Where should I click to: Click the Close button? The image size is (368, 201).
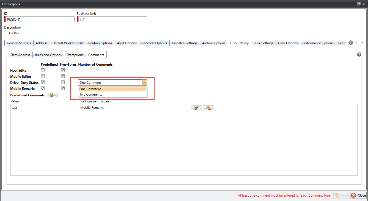359,195
